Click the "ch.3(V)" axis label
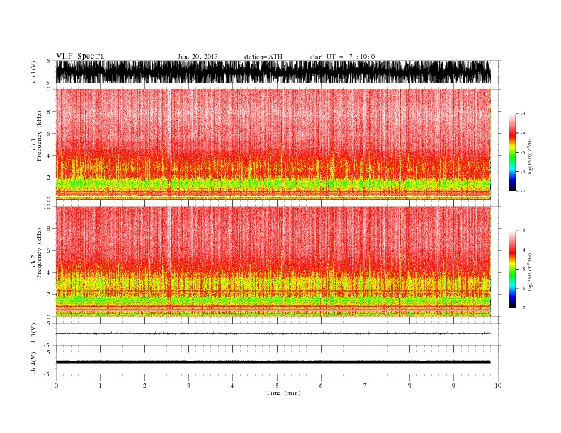561x433 pixels. tap(34, 335)
